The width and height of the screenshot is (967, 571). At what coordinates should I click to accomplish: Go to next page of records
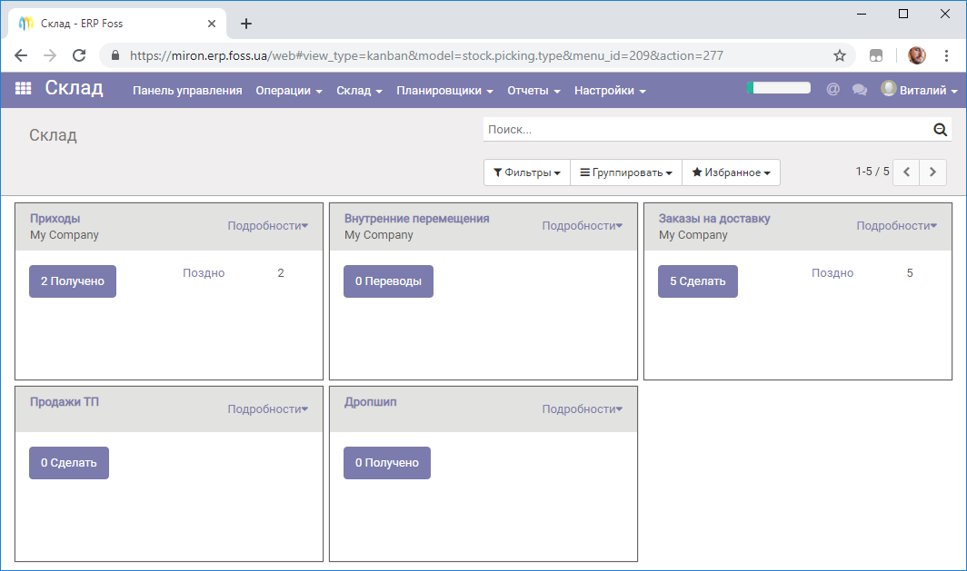(x=932, y=172)
